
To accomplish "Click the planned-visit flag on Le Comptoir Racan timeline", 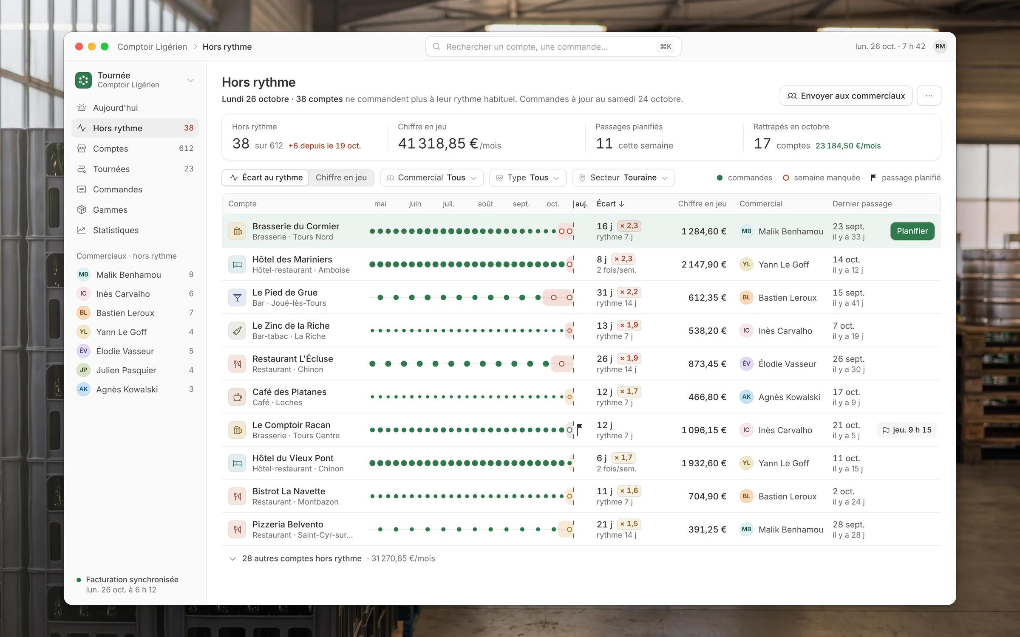I will coord(579,429).
